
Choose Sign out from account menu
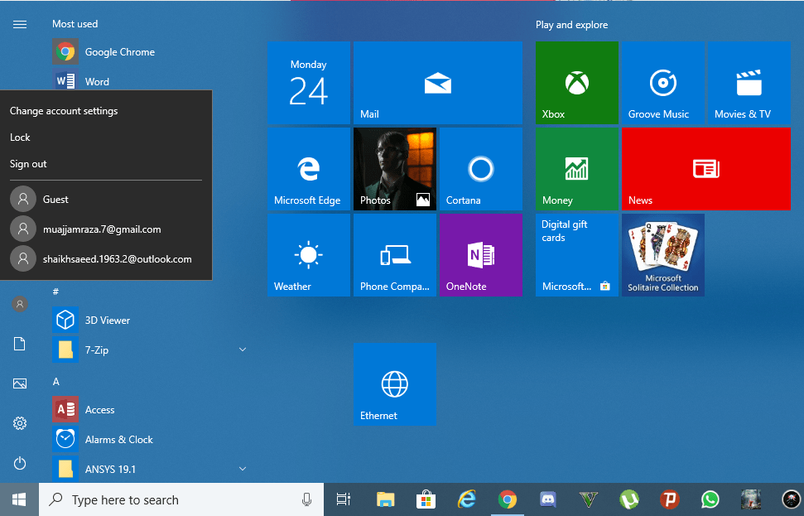click(x=28, y=164)
